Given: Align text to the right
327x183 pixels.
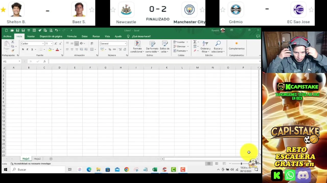Looking at the screenshot, I should (x=77, y=49).
